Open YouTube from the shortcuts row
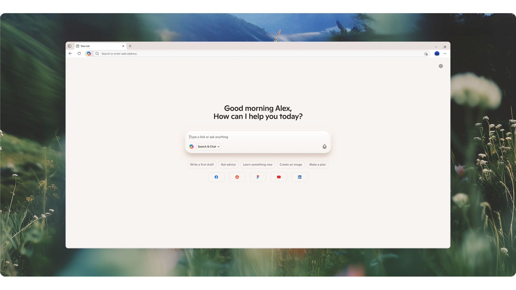Viewport: 516px width, 290px height. (x=279, y=177)
